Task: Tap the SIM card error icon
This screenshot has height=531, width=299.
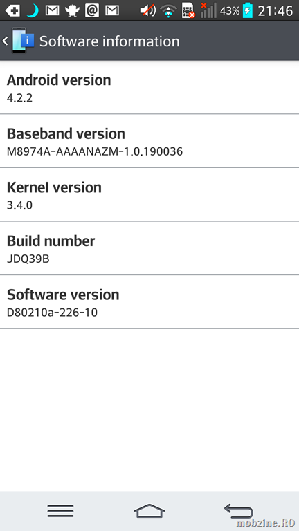Action: (188, 10)
